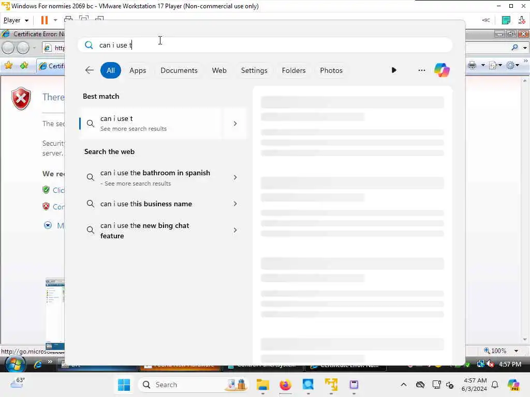Image resolution: width=530 pixels, height=397 pixels.
Task: Open Copilot from search panel
Action: pos(442,70)
